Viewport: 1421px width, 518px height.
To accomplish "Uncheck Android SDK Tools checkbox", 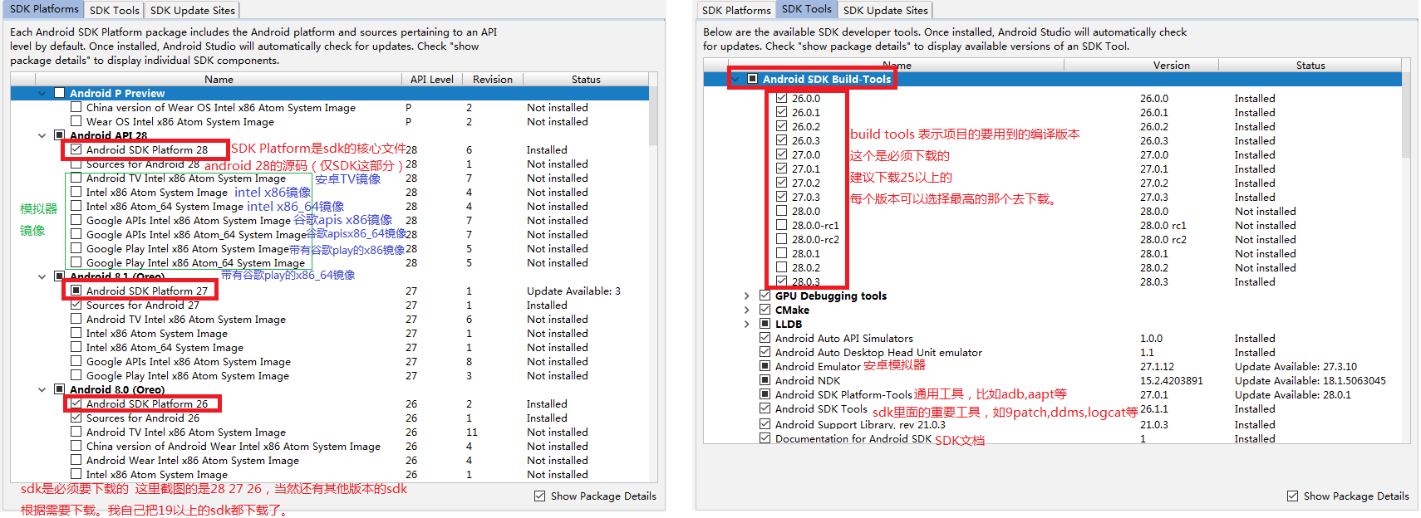I will click(765, 408).
